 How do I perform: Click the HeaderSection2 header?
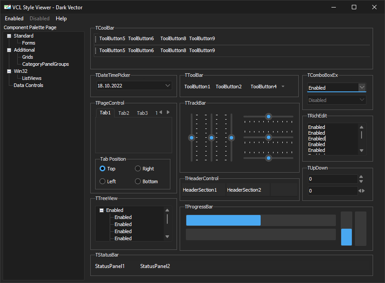[248, 190]
